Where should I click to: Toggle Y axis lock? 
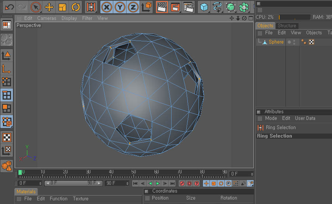click(x=120, y=7)
